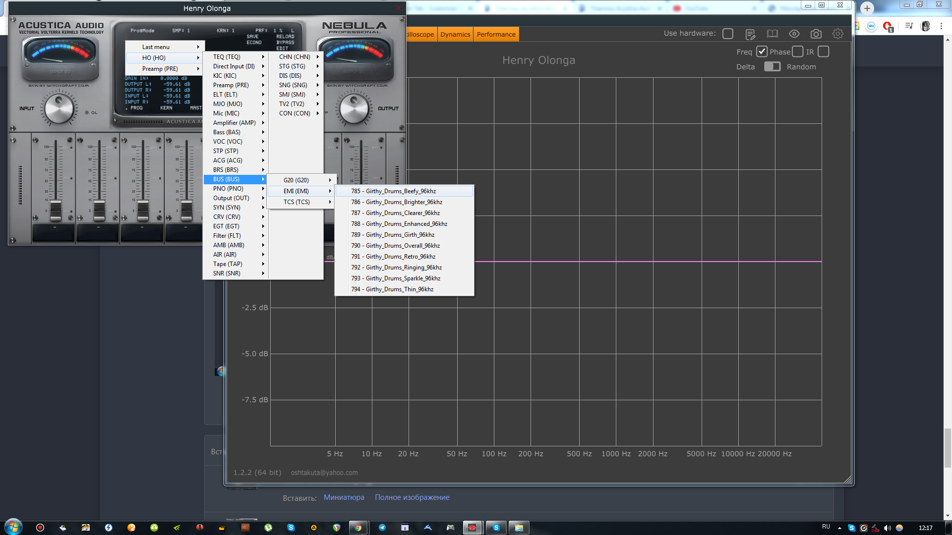The height and width of the screenshot is (535, 952).
Task: Click the Полное изображение link
Action: [x=412, y=497]
